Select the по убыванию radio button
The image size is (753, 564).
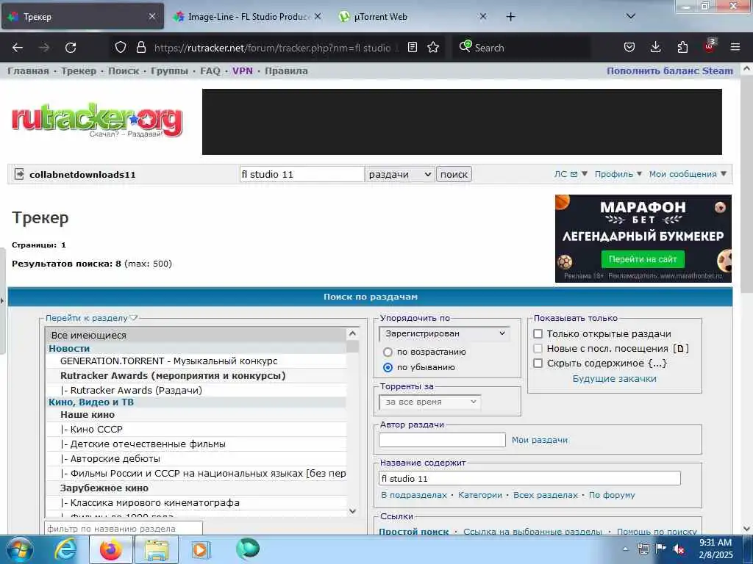(x=388, y=368)
